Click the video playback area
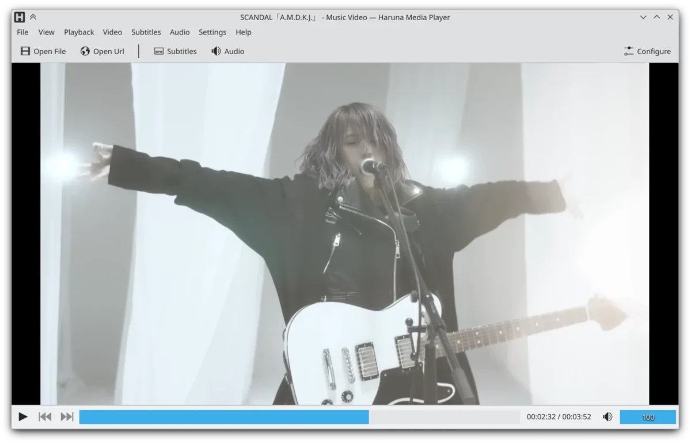 pyautogui.click(x=344, y=234)
